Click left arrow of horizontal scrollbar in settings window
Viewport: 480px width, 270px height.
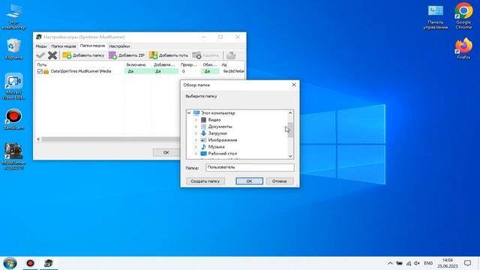point(38,139)
